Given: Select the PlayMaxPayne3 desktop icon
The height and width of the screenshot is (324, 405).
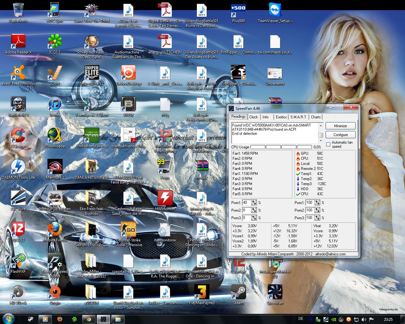Looking at the screenshot, I should 202,295.
